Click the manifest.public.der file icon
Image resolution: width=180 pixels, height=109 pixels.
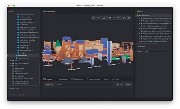point(13,84)
